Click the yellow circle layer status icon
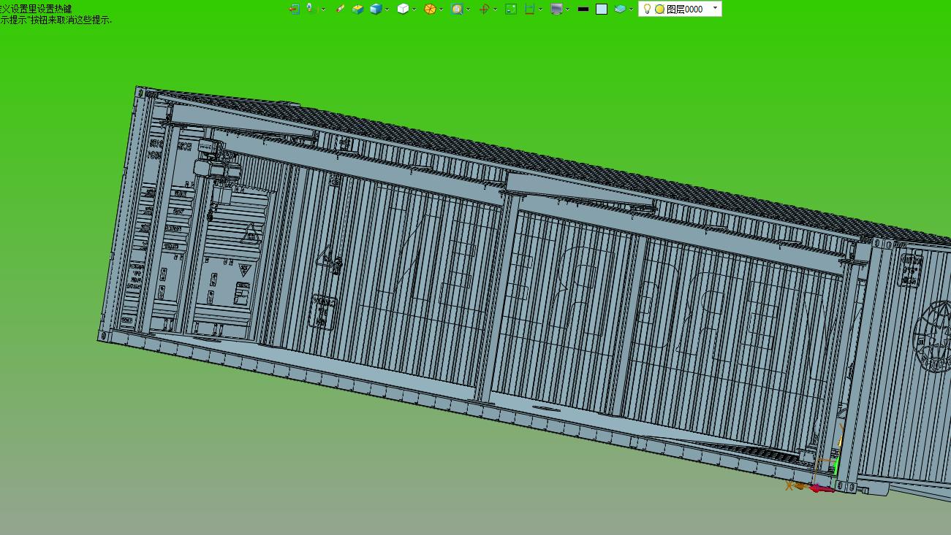The image size is (951, 535). tap(659, 9)
